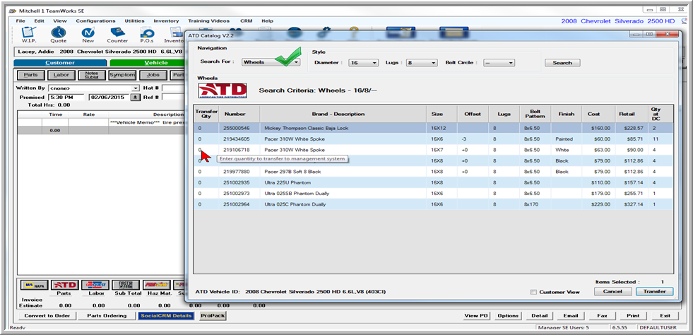Open the Quote clock icon

point(59,35)
